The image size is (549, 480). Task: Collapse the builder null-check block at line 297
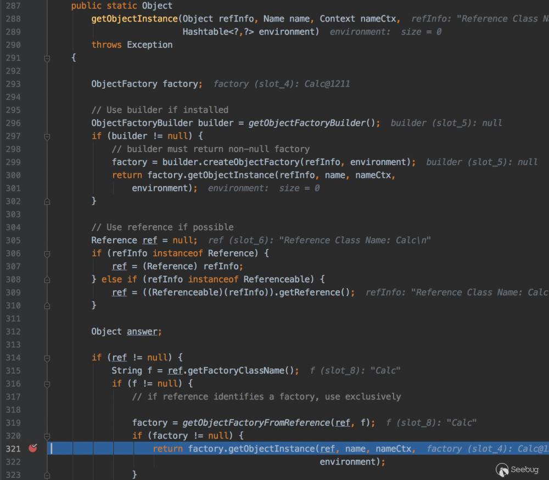click(47, 135)
